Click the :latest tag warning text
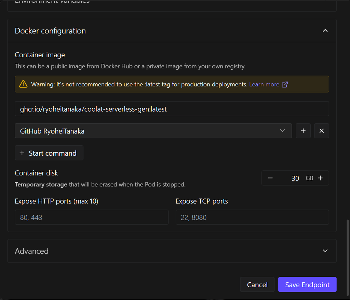This screenshot has height=300, width=350. point(139,85)
